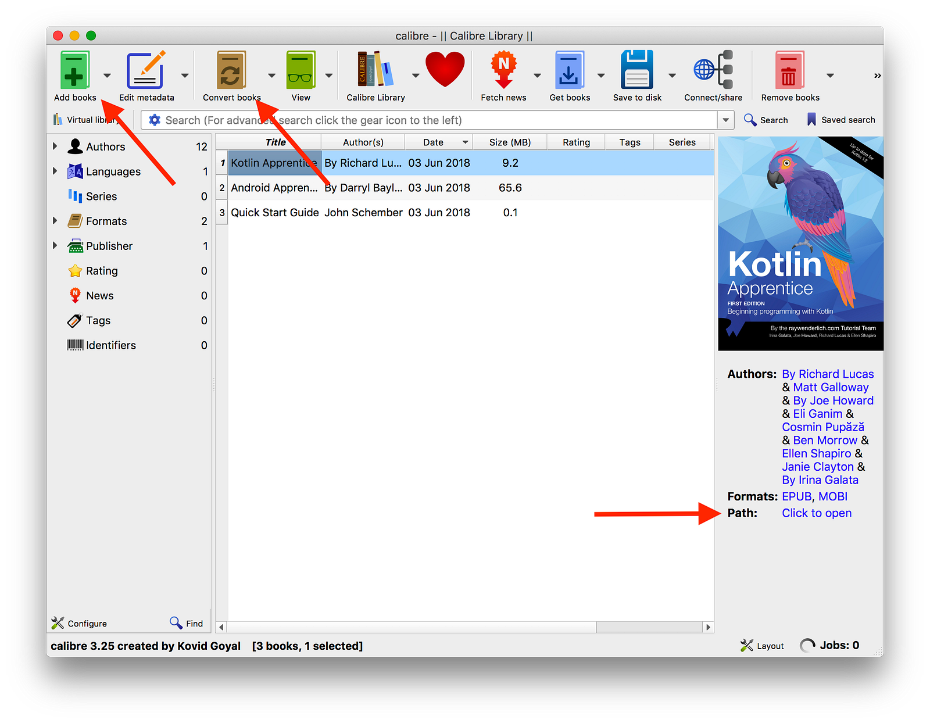Expand the Publisher category

55,246
